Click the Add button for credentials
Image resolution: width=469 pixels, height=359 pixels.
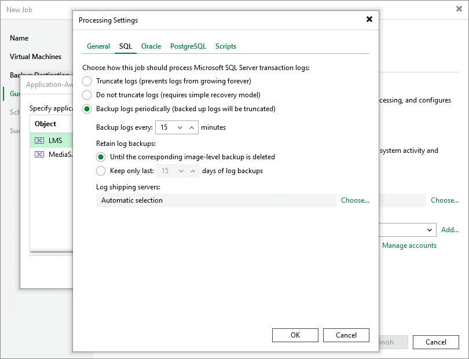tap(450, 230)
